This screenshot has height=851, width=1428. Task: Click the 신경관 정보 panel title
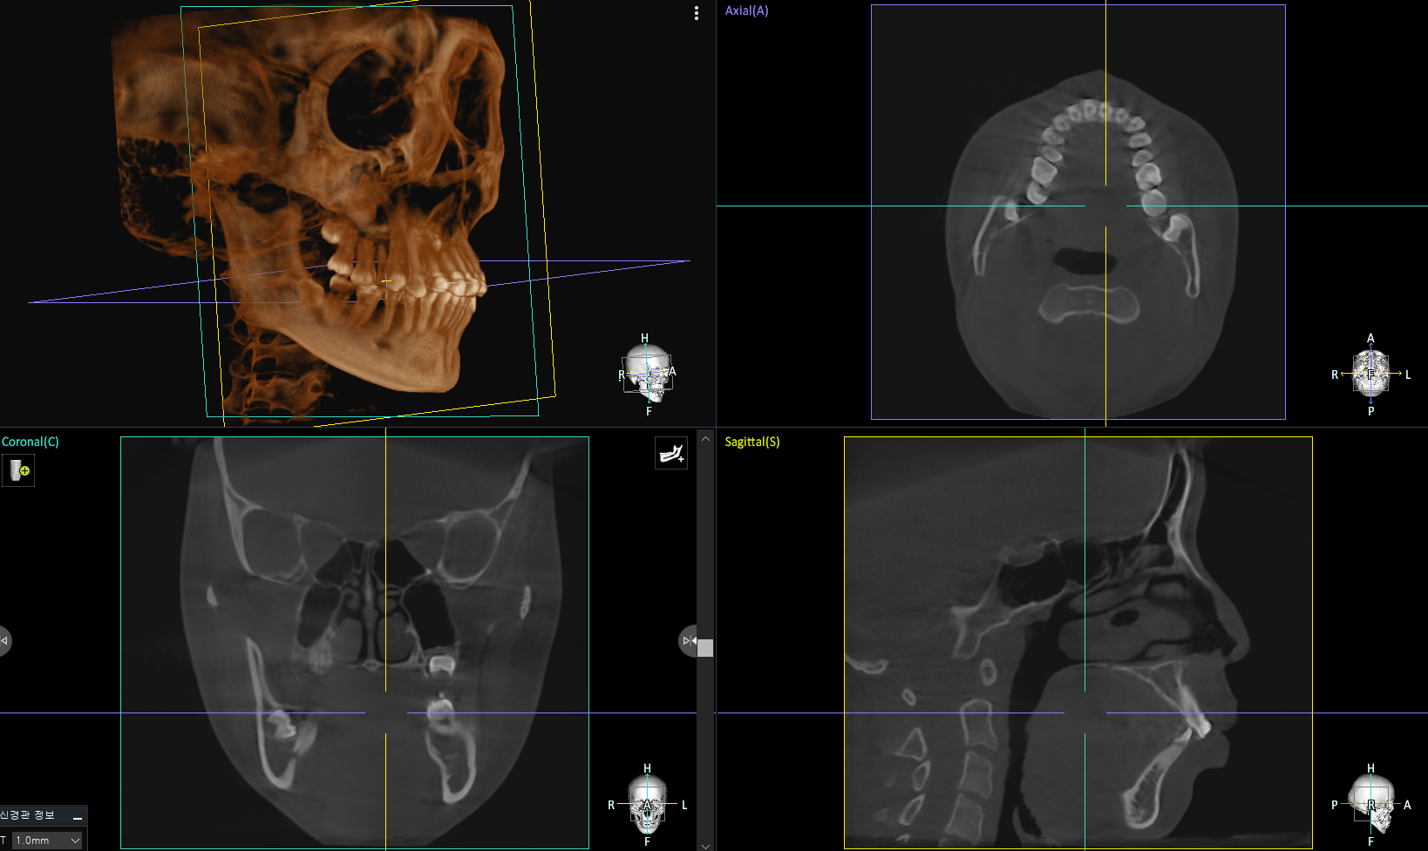pyautogui.click(x=27, y=815)
